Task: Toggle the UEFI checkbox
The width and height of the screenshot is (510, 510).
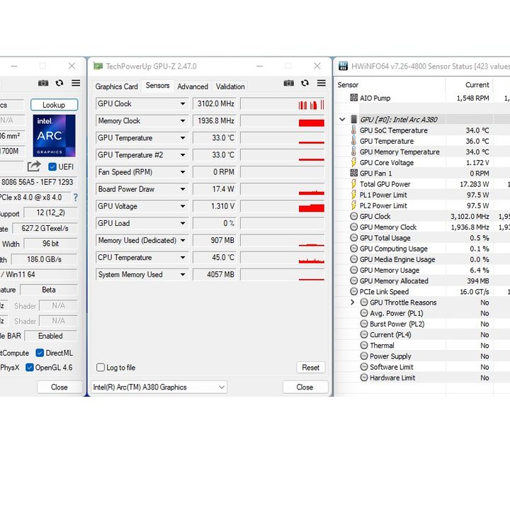Action: coord(52,166)
